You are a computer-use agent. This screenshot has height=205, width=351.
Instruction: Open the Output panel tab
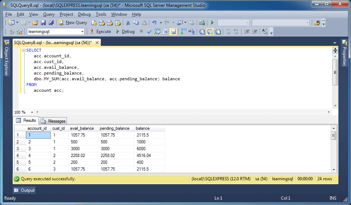(24, 190)
